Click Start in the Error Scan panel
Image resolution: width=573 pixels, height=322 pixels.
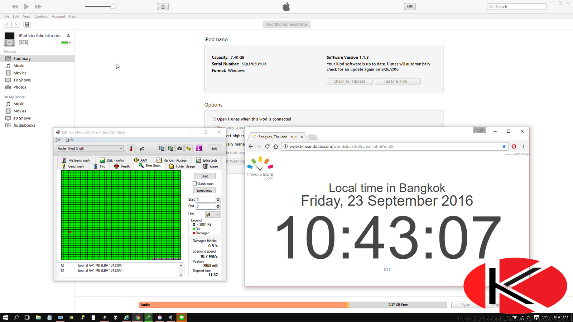click(x=204, y=176)
